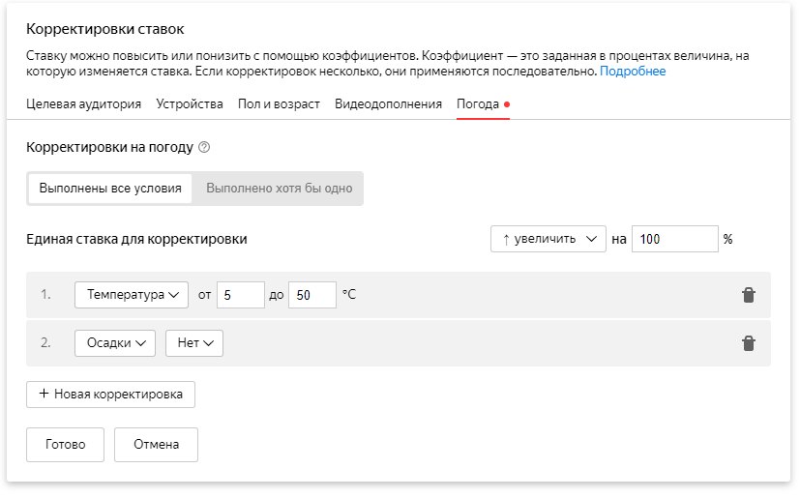Confirm with the Готово button

tap(66, 445)
